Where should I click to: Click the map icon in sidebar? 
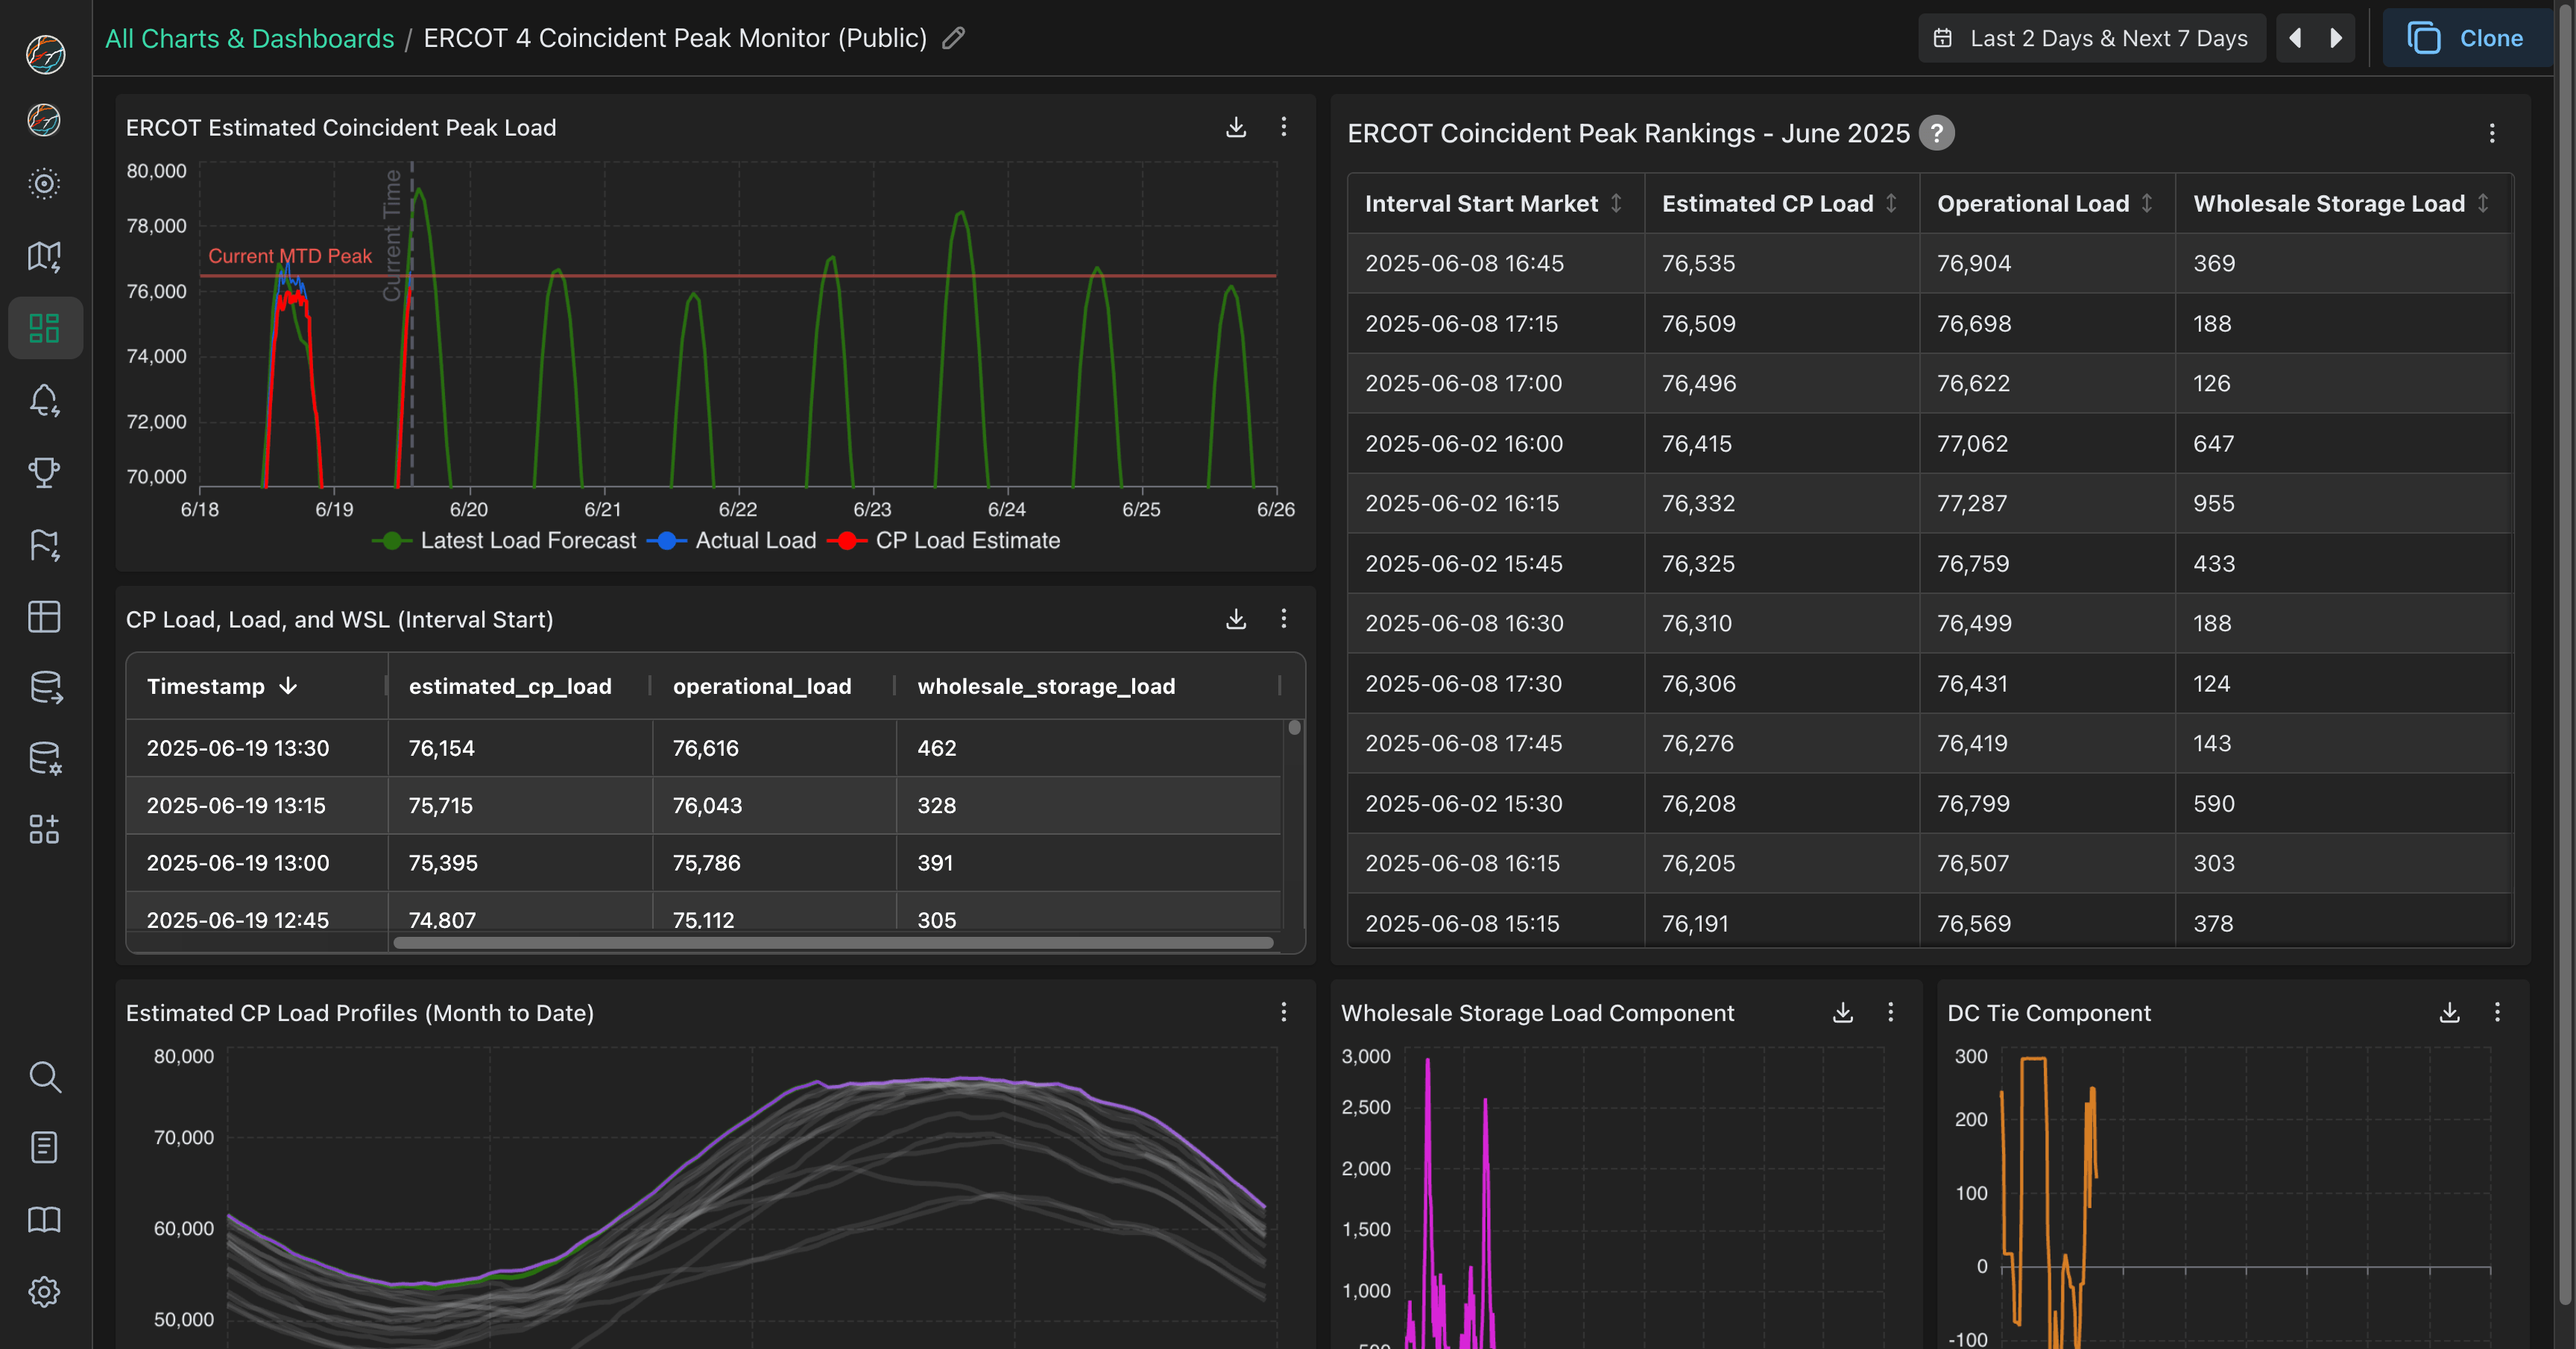44,256
